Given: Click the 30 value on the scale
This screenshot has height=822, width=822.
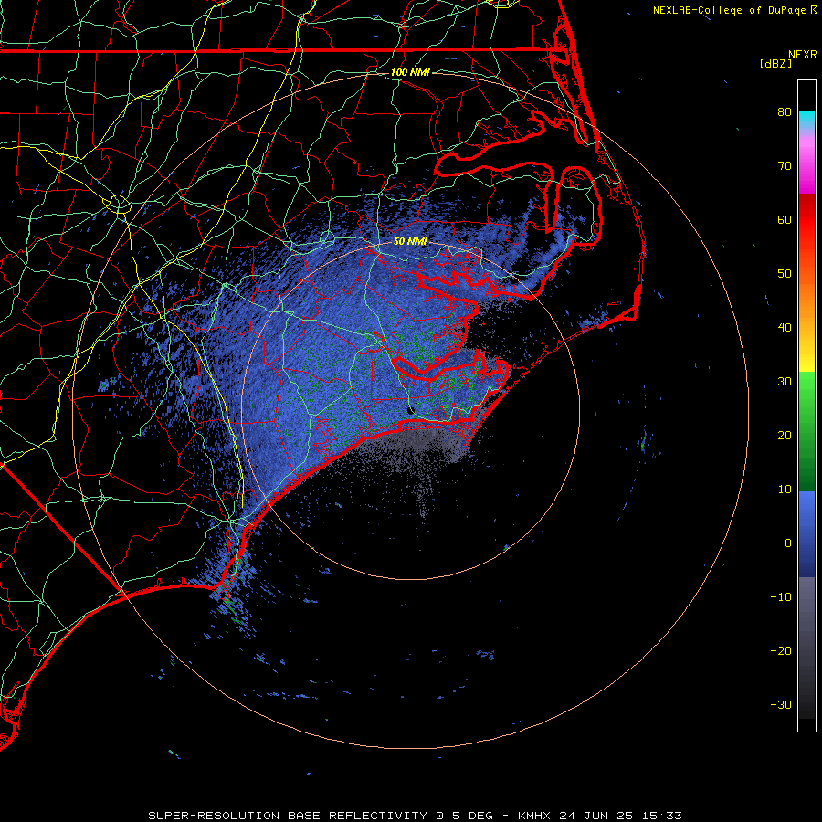Looking at the screenshot, I should coord(785,381).
